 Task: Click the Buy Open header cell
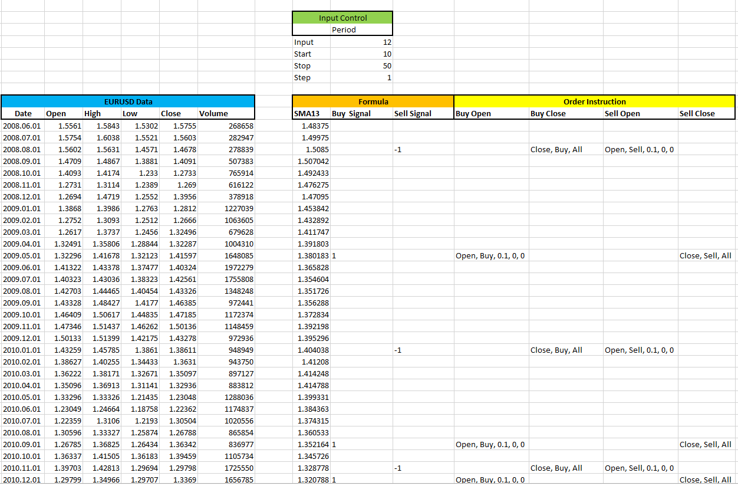[492, 113]
